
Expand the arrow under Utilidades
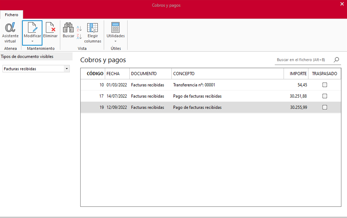[x=116, y=41]
